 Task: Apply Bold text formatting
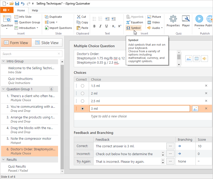point(95,26)
